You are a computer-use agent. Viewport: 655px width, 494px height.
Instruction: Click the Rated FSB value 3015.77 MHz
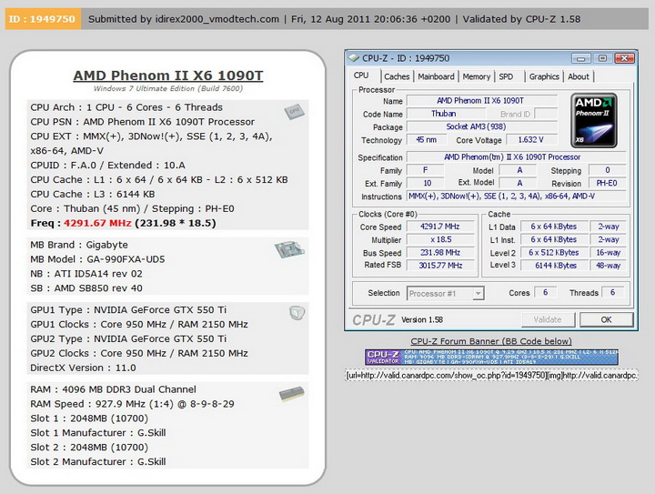tap(440, 265)
